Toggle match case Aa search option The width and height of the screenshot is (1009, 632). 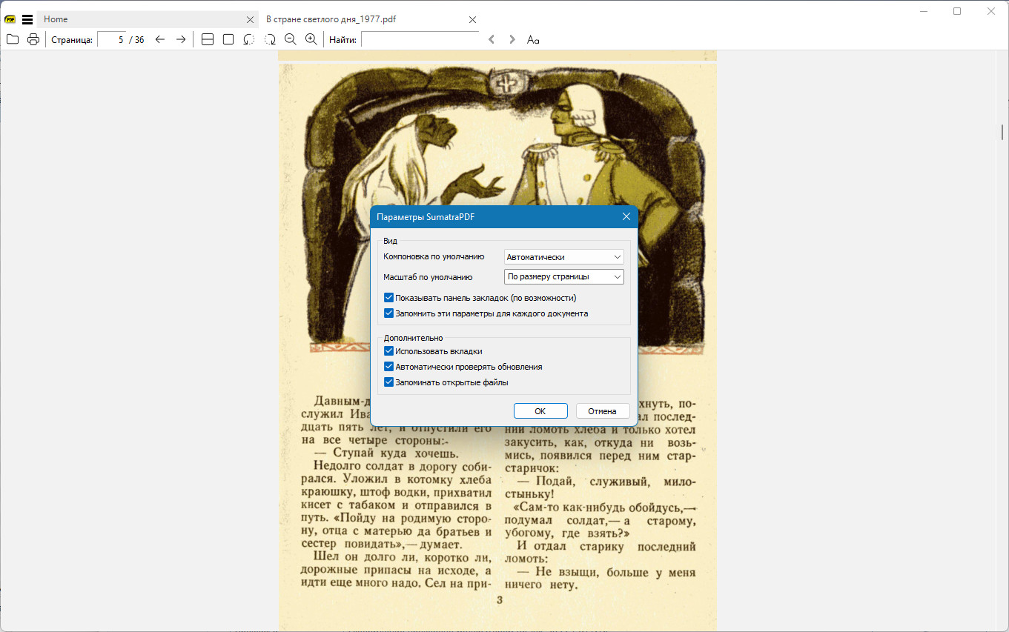(532, 40)
